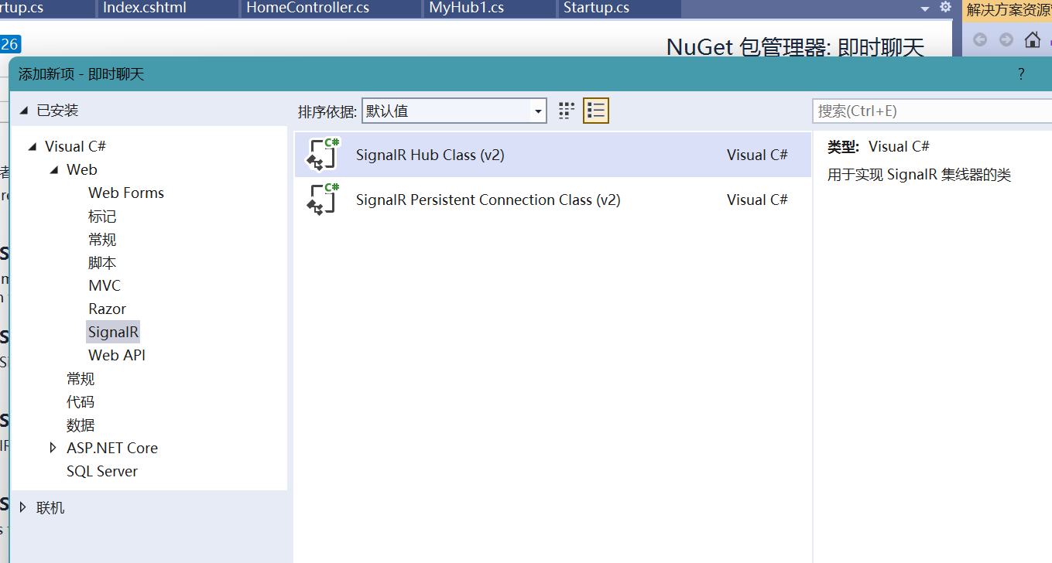The width and height of the screenshot is (1052, 563).
Task: Click the 已安装 header label
Action: point(57,111)
